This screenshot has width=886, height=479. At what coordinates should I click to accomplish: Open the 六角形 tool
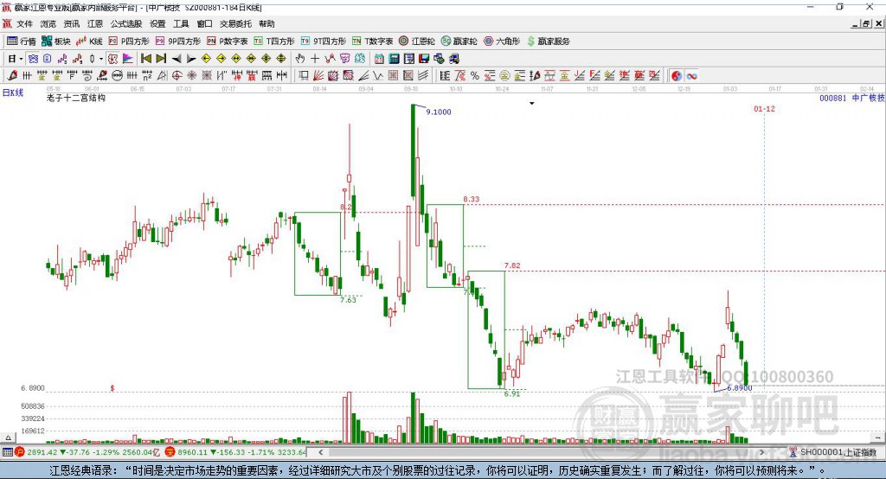(502, 42)
